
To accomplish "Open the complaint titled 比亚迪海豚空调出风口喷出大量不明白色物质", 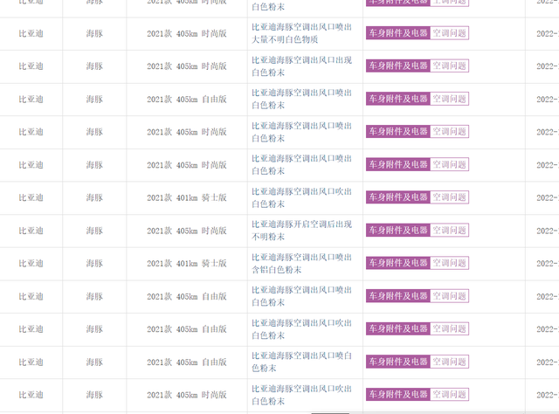I will [x=302, y=33].
